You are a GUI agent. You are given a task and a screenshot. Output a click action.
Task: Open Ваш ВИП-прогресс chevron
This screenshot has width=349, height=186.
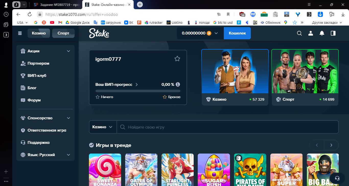(x=137, y=85)
